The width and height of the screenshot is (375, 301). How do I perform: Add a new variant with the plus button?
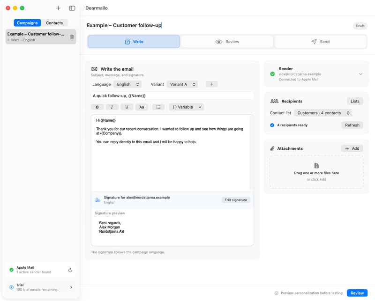(212, 84)
